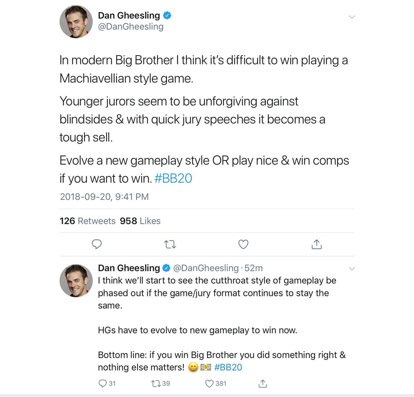The image size is (414, 397).
Task: Expand reply tweet options chevron
Action: point(352,269)
